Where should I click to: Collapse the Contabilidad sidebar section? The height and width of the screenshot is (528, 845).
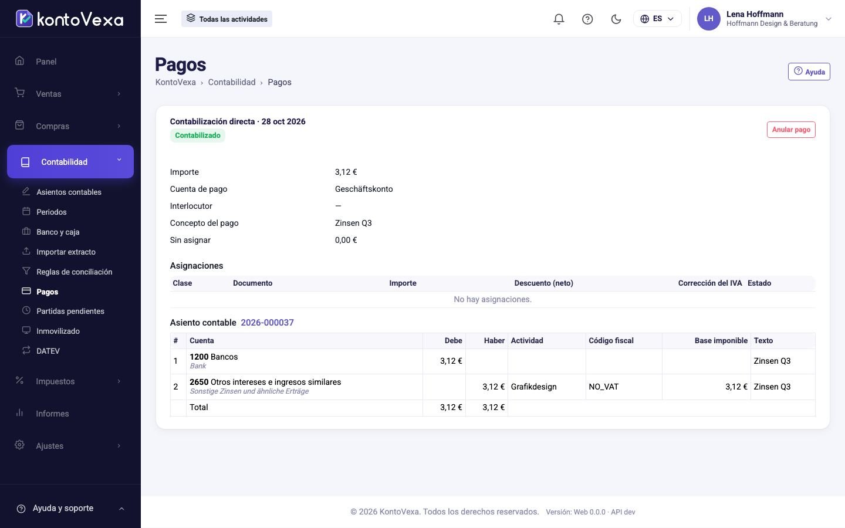pos(70,162)
